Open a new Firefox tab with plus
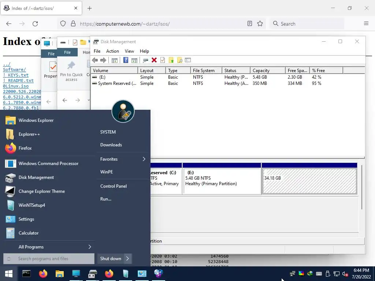The width and height of the screenshot is (375, 281). coord(89,8)
